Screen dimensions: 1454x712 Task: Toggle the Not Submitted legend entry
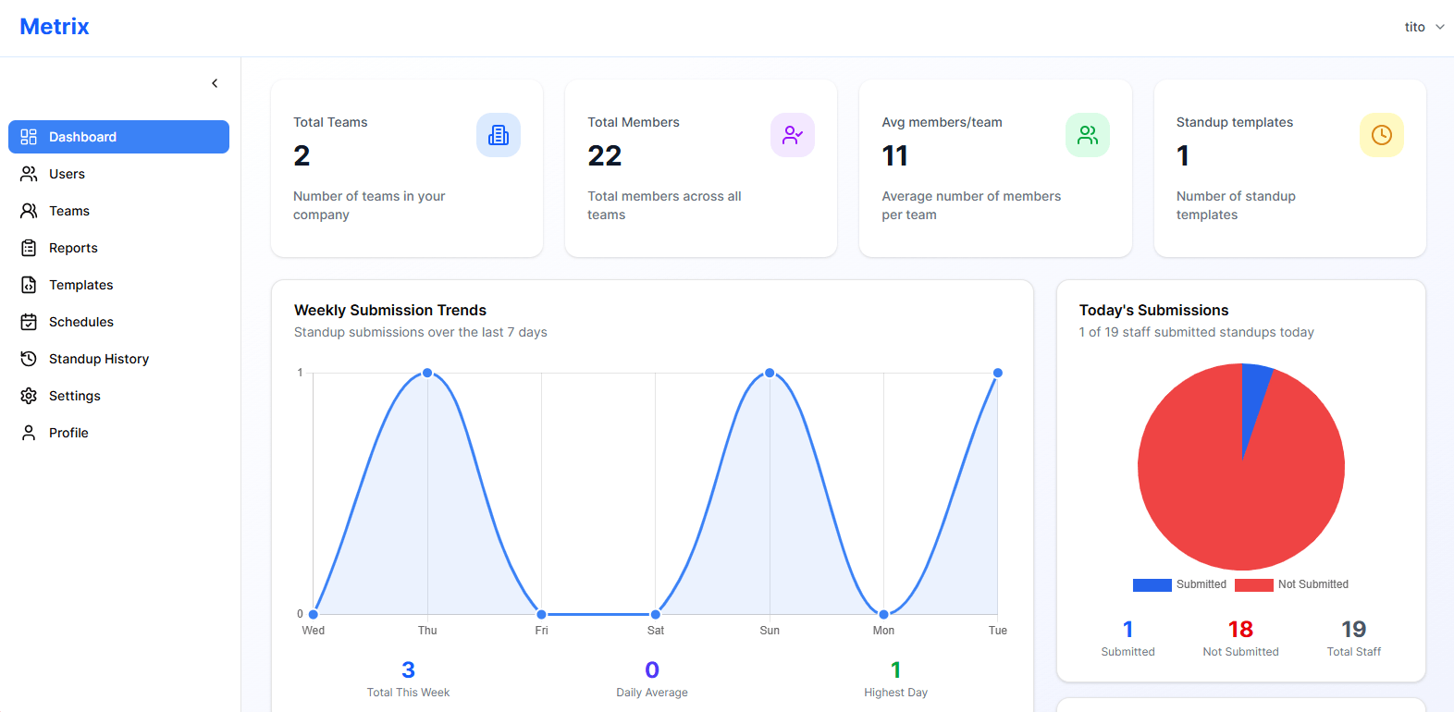point(1291,584)
